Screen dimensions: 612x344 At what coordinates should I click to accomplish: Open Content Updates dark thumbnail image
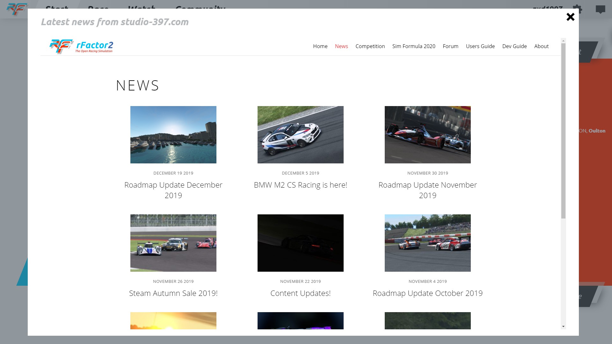[301, 243]
